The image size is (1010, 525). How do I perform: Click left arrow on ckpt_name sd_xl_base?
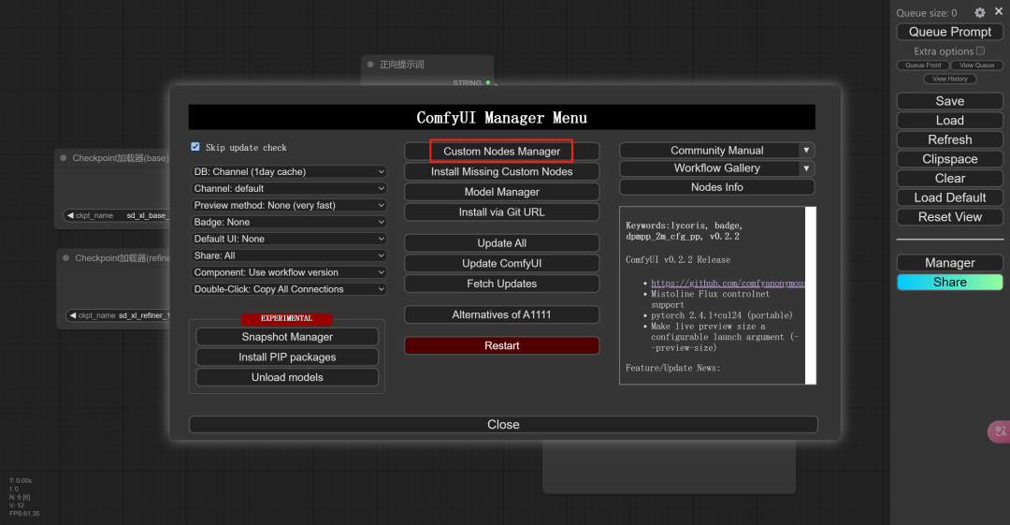tap(70, 215)
